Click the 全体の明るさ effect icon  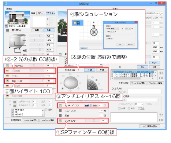[x=7, y=66]
